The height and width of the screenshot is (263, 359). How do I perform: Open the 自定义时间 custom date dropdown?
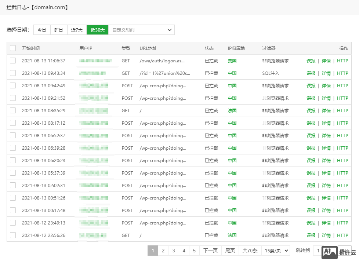141,30
